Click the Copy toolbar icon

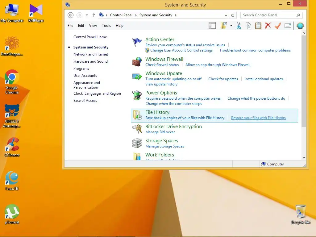pyautogui.click(x=248, y=26)
